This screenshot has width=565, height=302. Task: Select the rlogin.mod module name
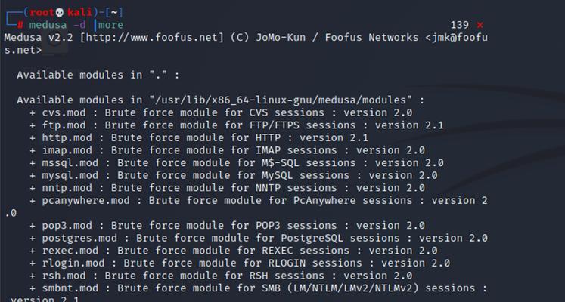pyautogui.click(x=73, y=263)
